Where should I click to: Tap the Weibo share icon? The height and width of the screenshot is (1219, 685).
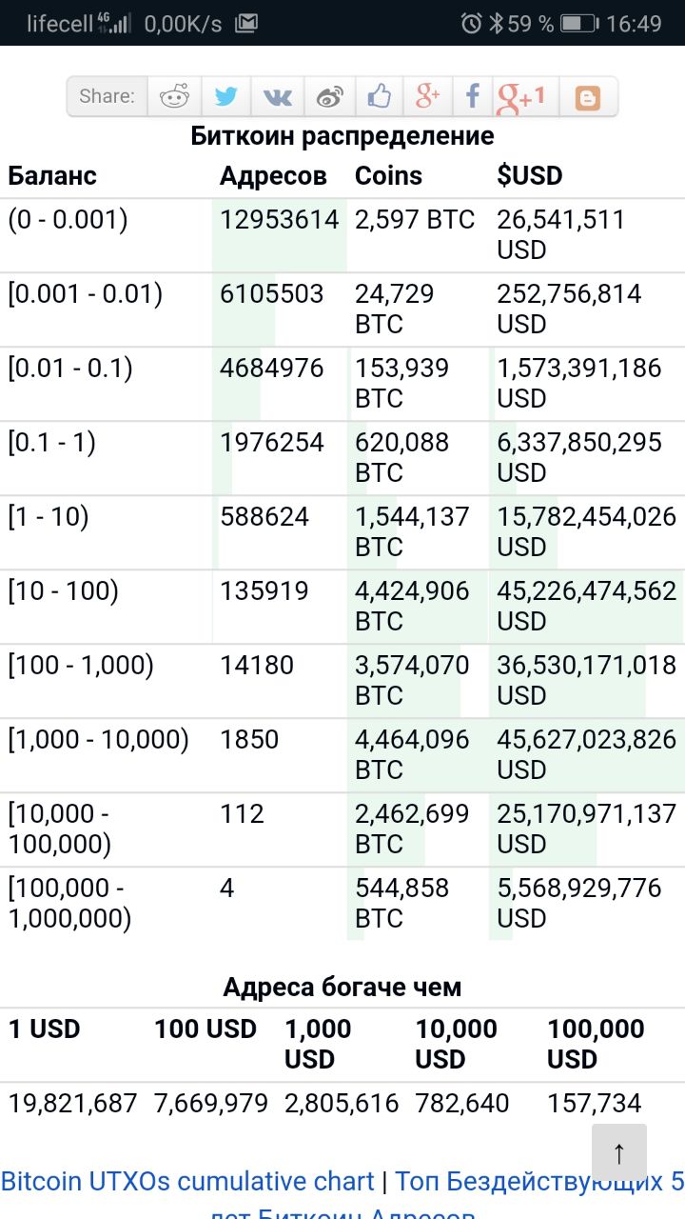(329, 96)
